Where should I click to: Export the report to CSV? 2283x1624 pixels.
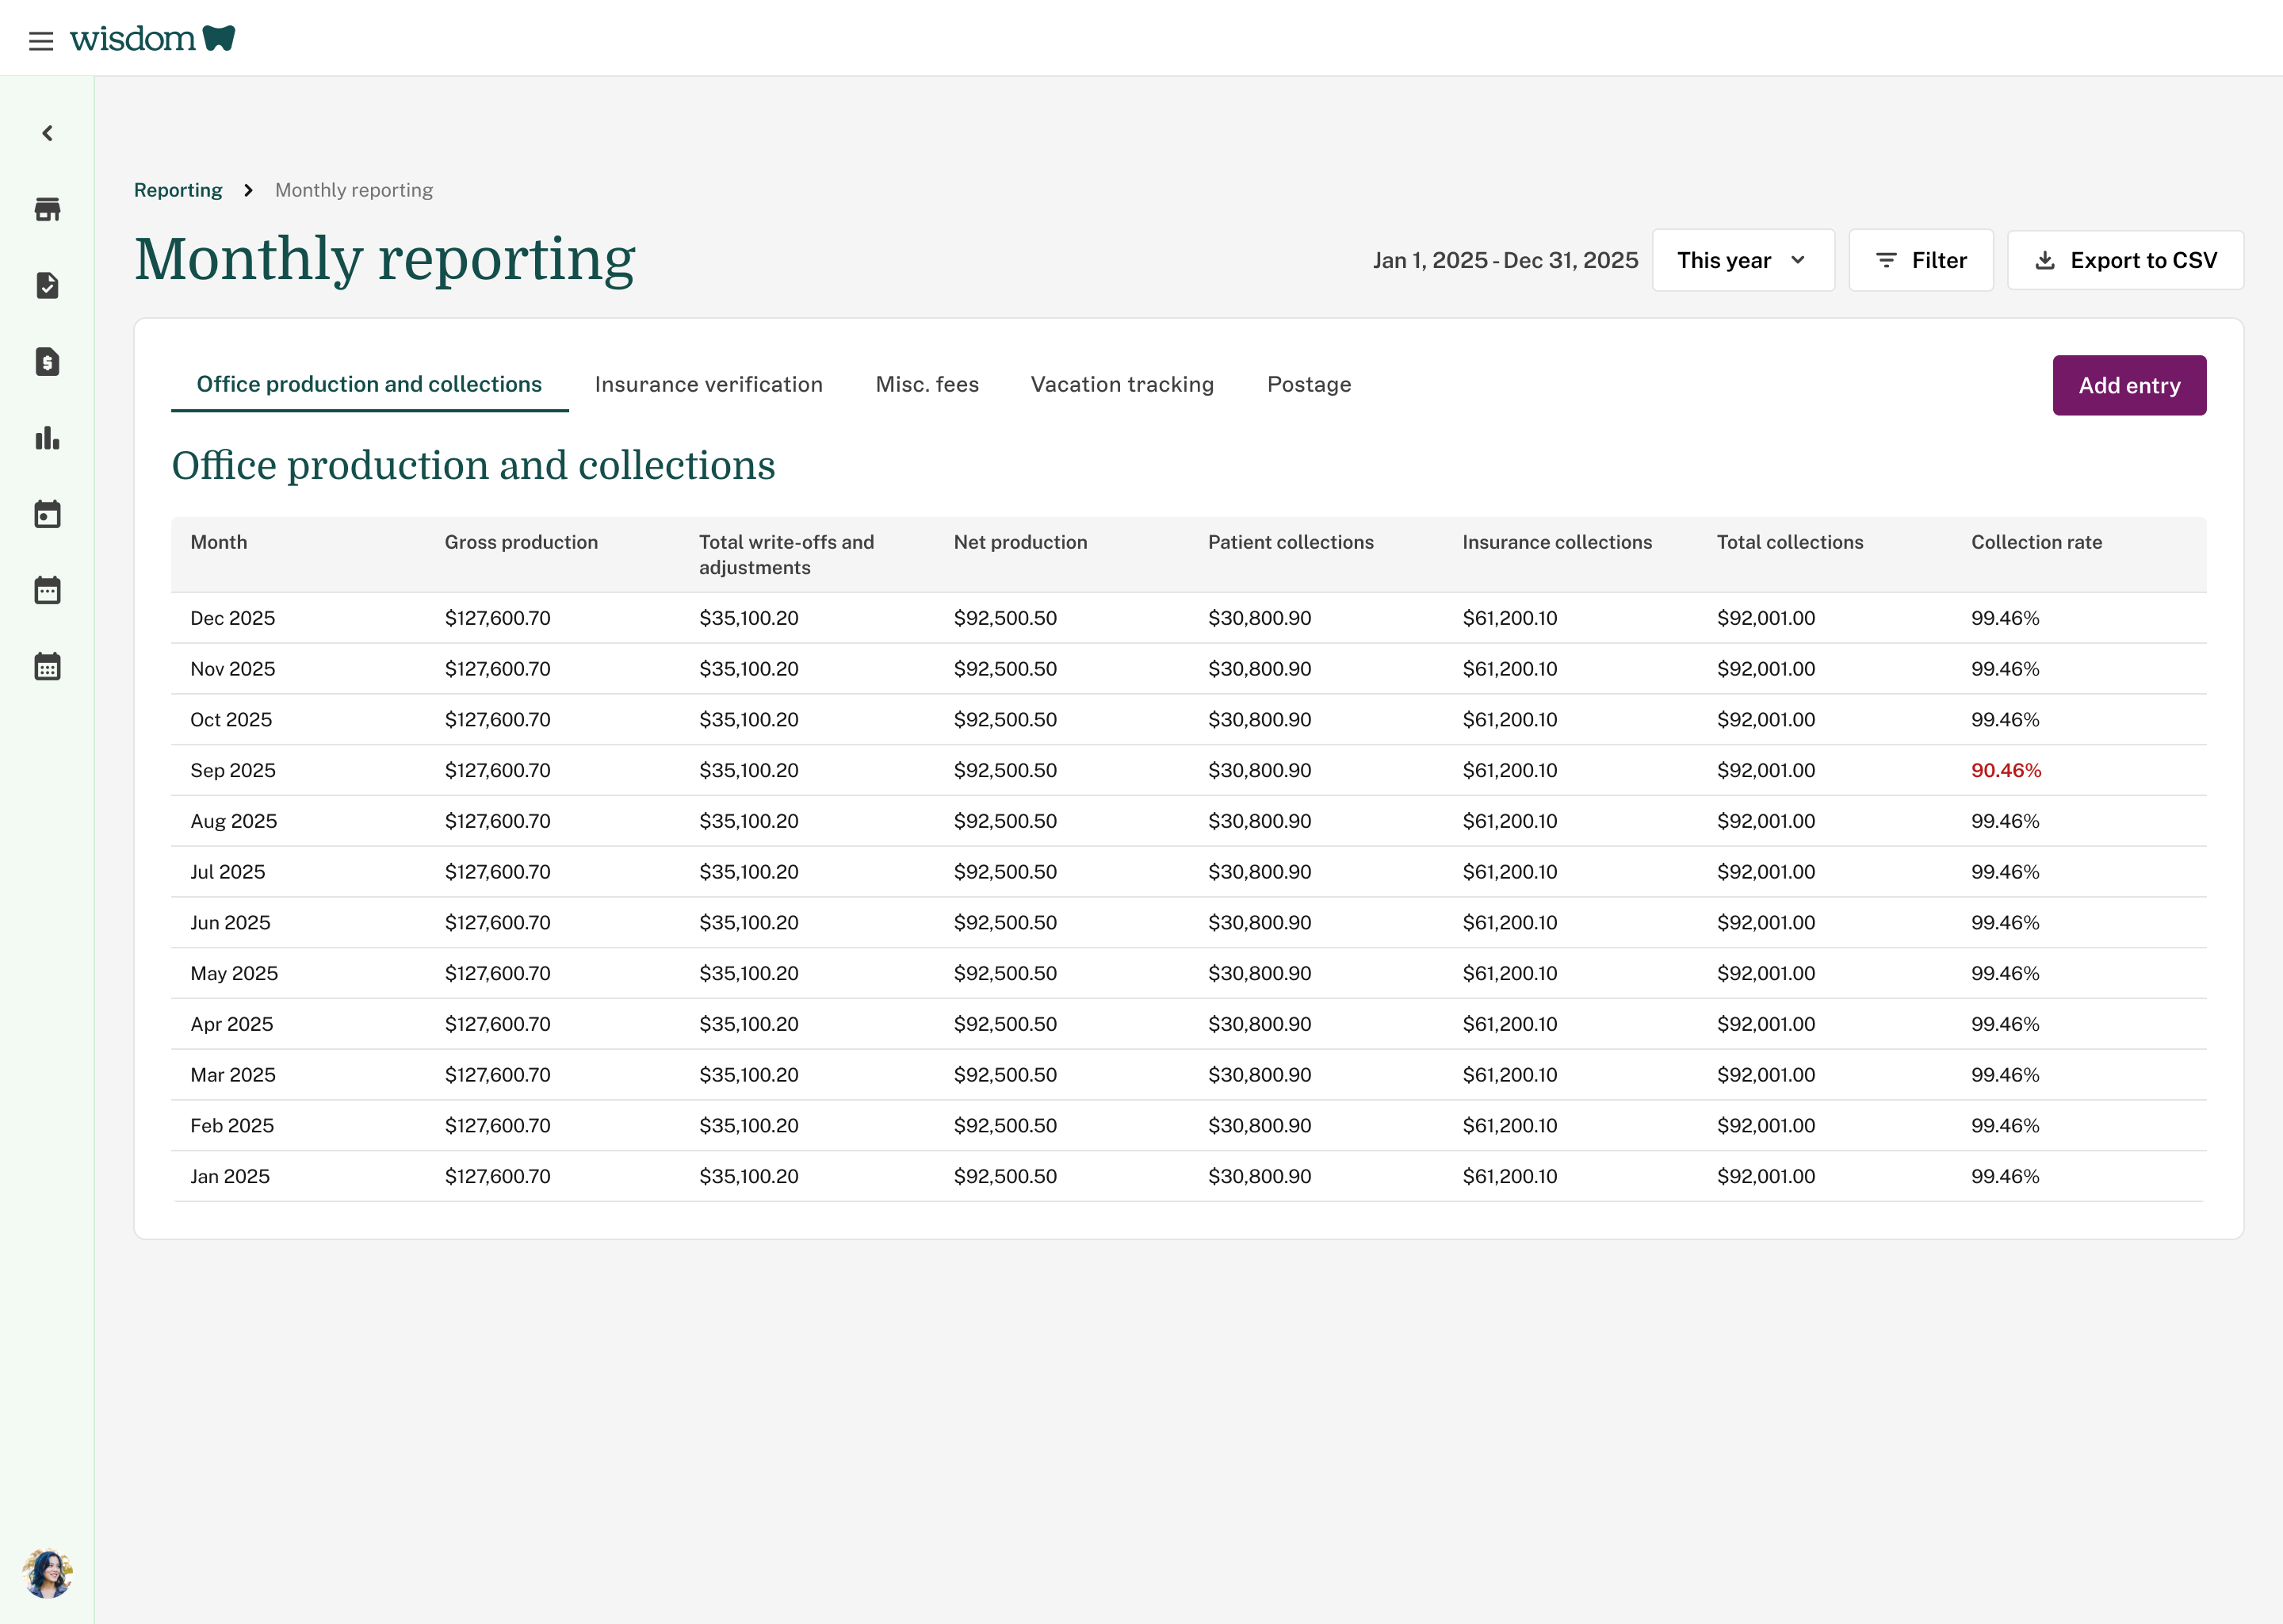point(2125,260)
